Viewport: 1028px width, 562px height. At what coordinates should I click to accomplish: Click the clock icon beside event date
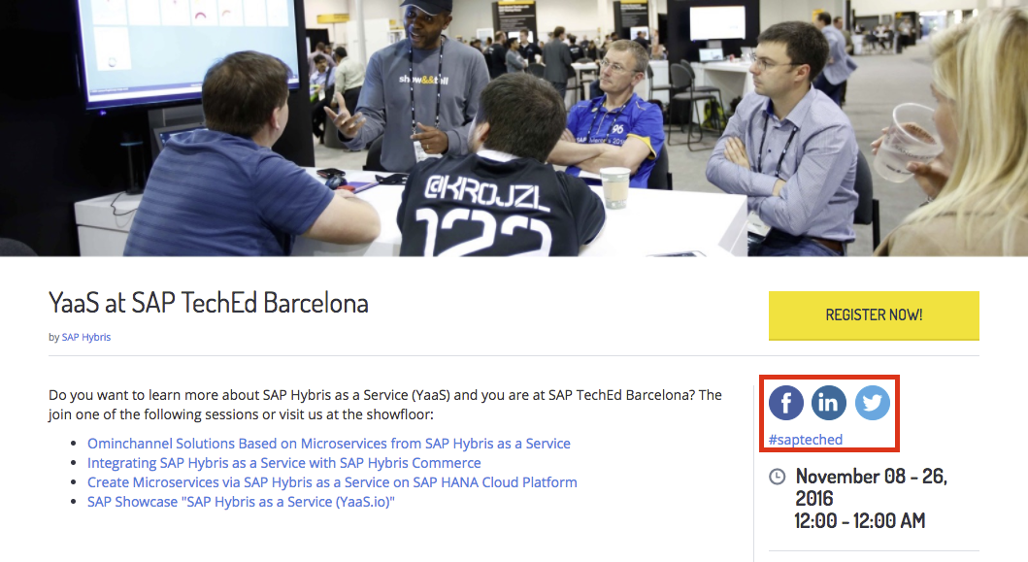point(777,477)
